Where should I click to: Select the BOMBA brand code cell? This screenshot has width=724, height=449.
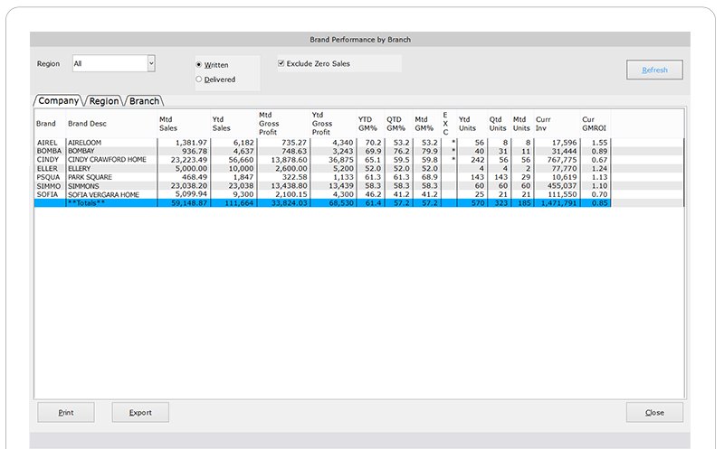[x=49, y=151]
